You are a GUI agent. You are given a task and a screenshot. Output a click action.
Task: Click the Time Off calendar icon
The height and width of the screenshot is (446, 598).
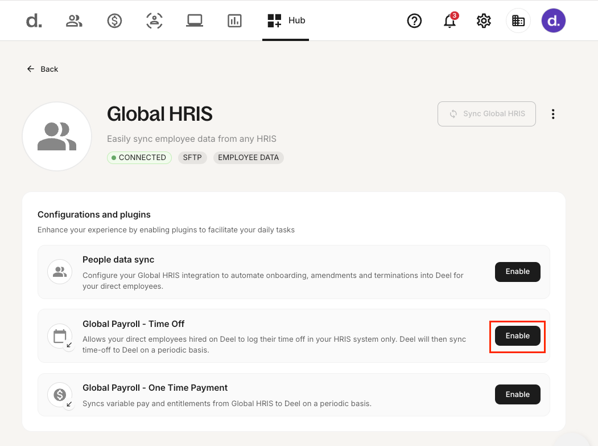(60, 336)
